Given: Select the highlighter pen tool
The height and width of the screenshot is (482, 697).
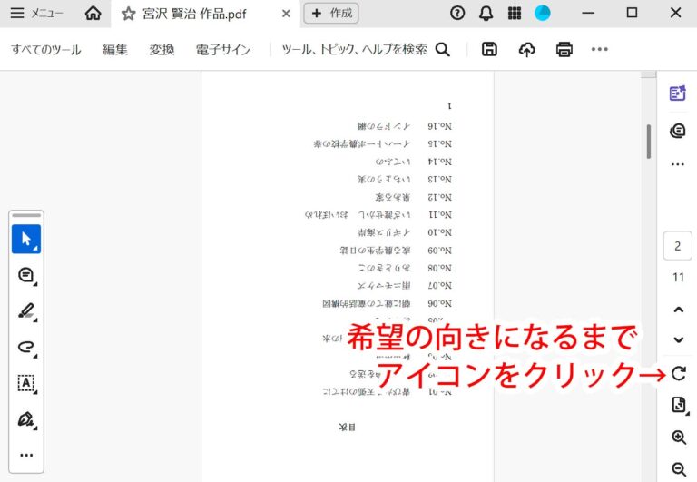Looking at the screenshot, I should click(x=26, y=311).
